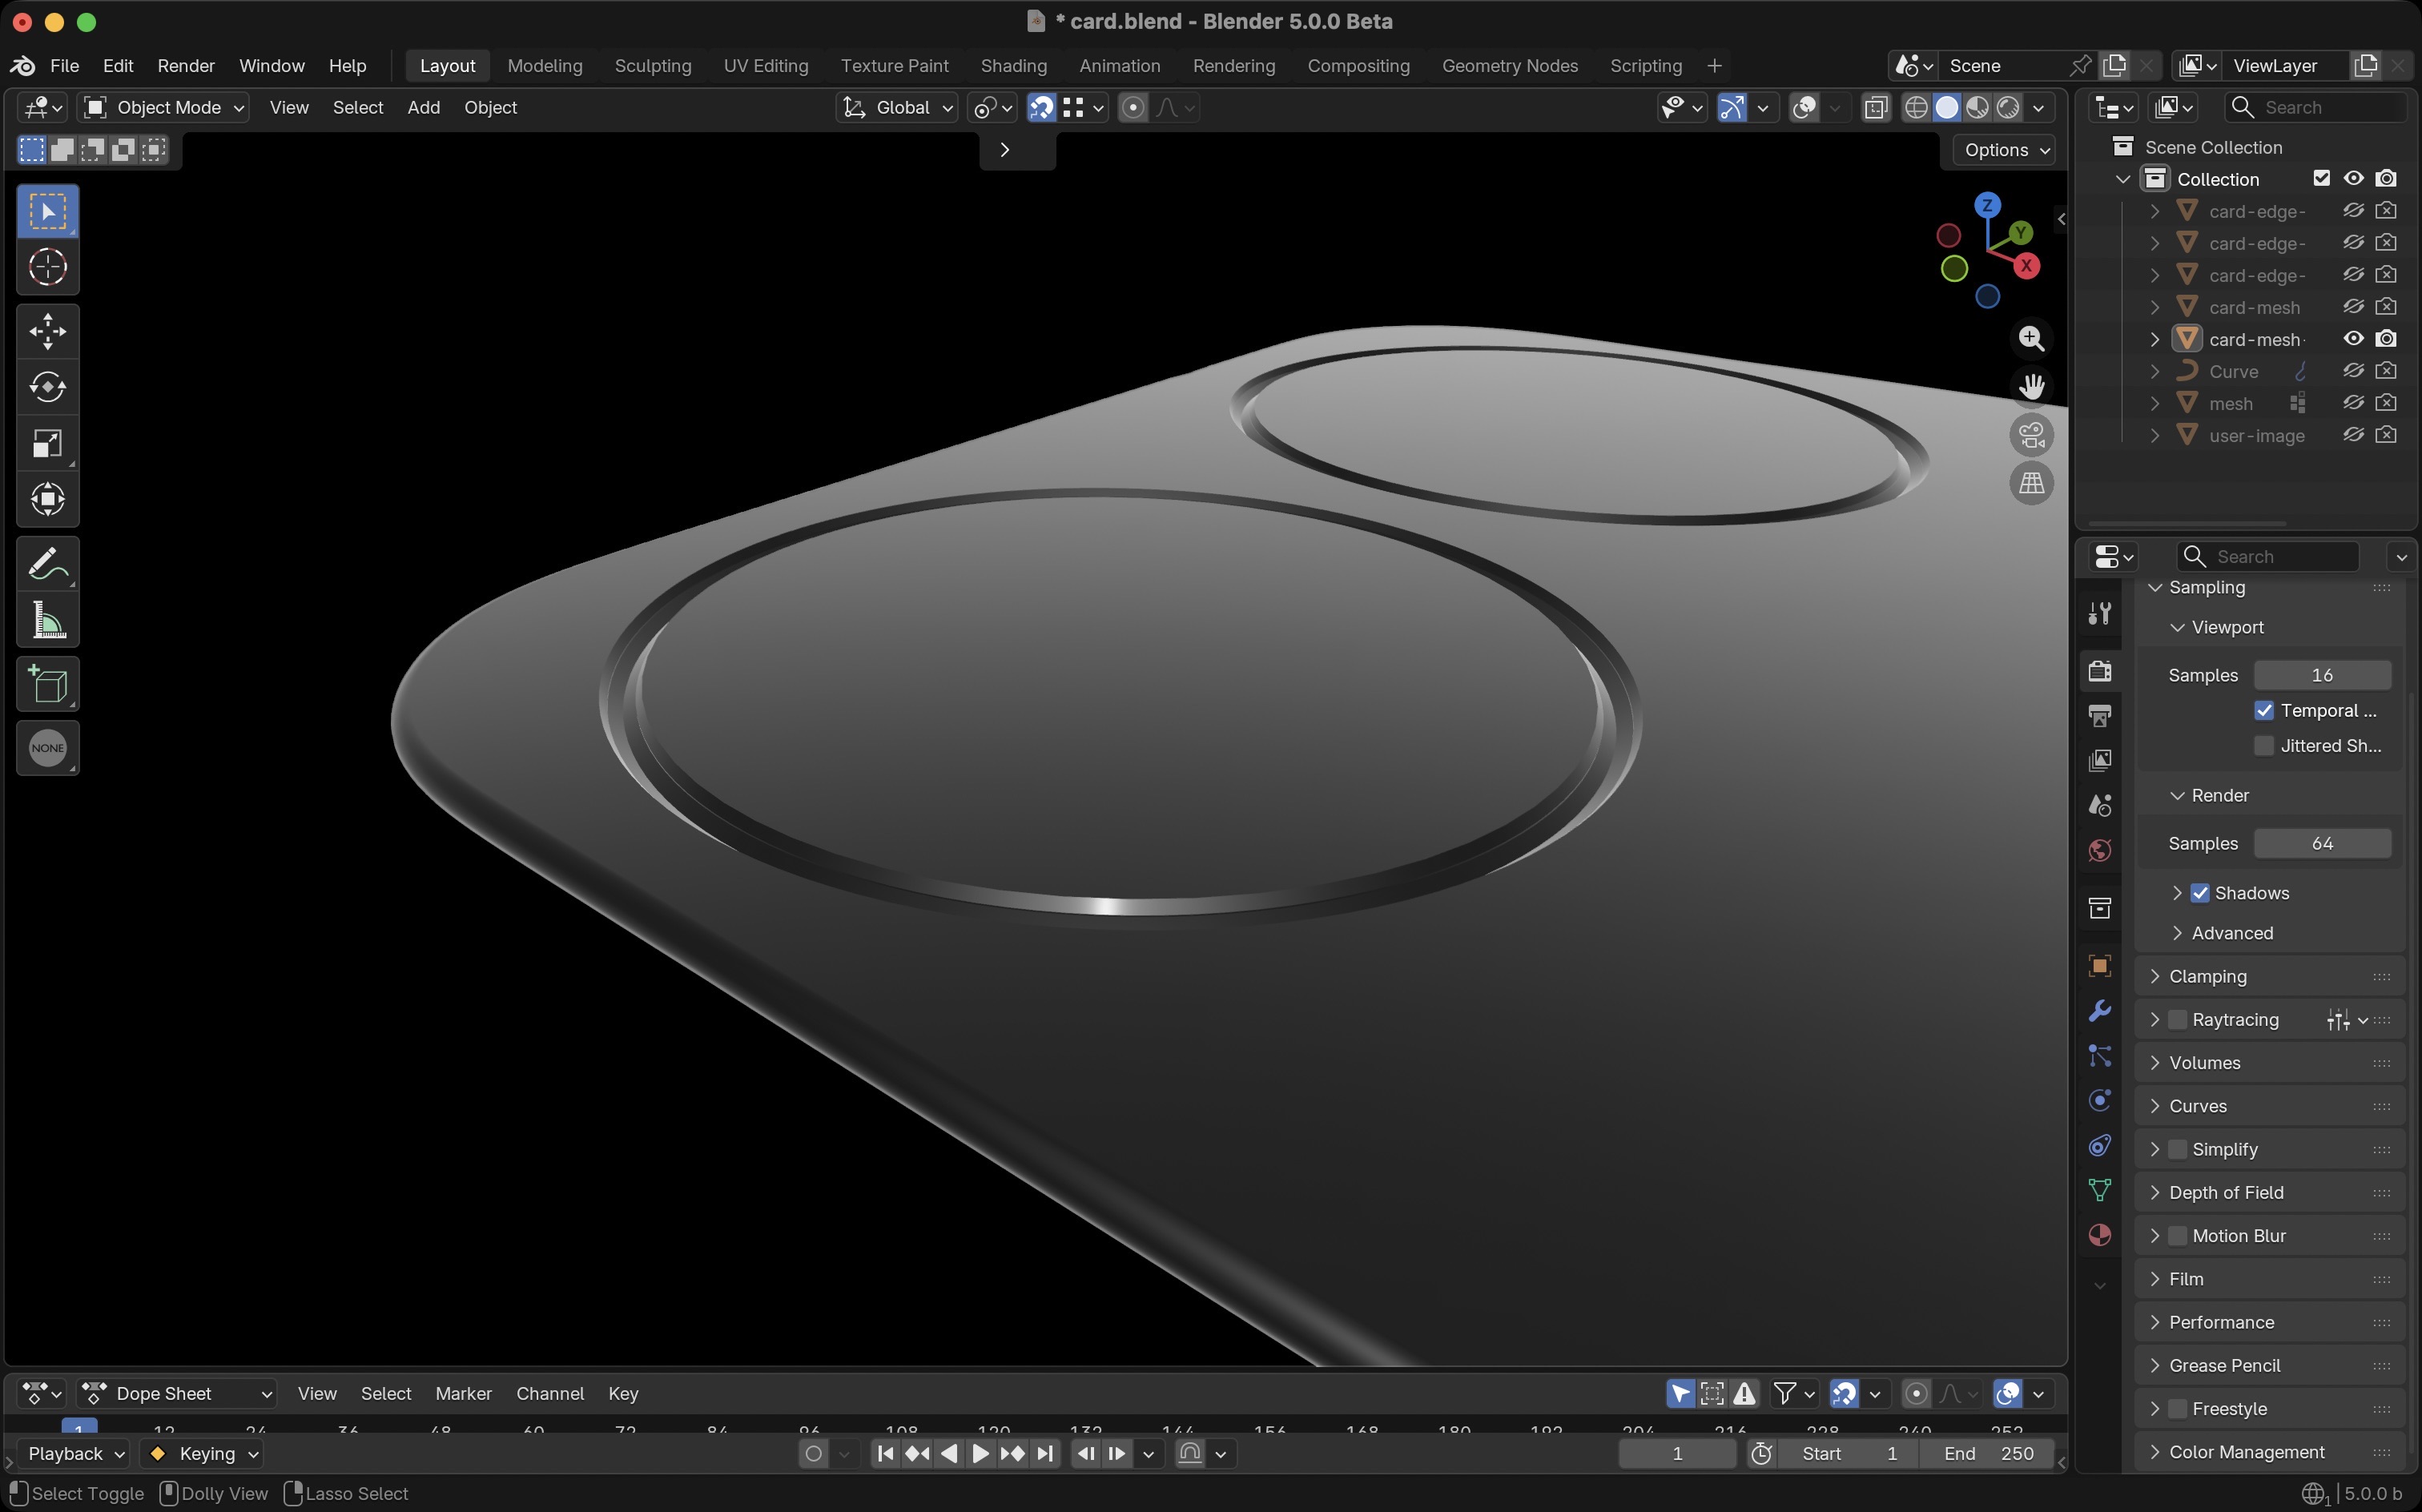Image resolution: width=2422 pixels, height=1512 pixels.
Task: Click the viewport Options button
Action: (2005, 150)
